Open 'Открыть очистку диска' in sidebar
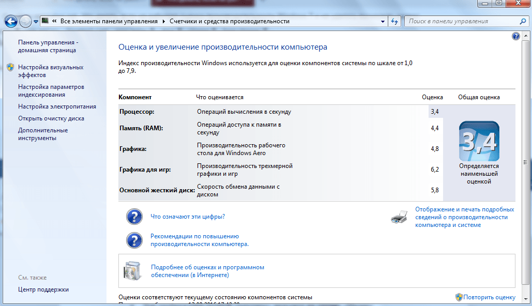 tap(51, 118)
